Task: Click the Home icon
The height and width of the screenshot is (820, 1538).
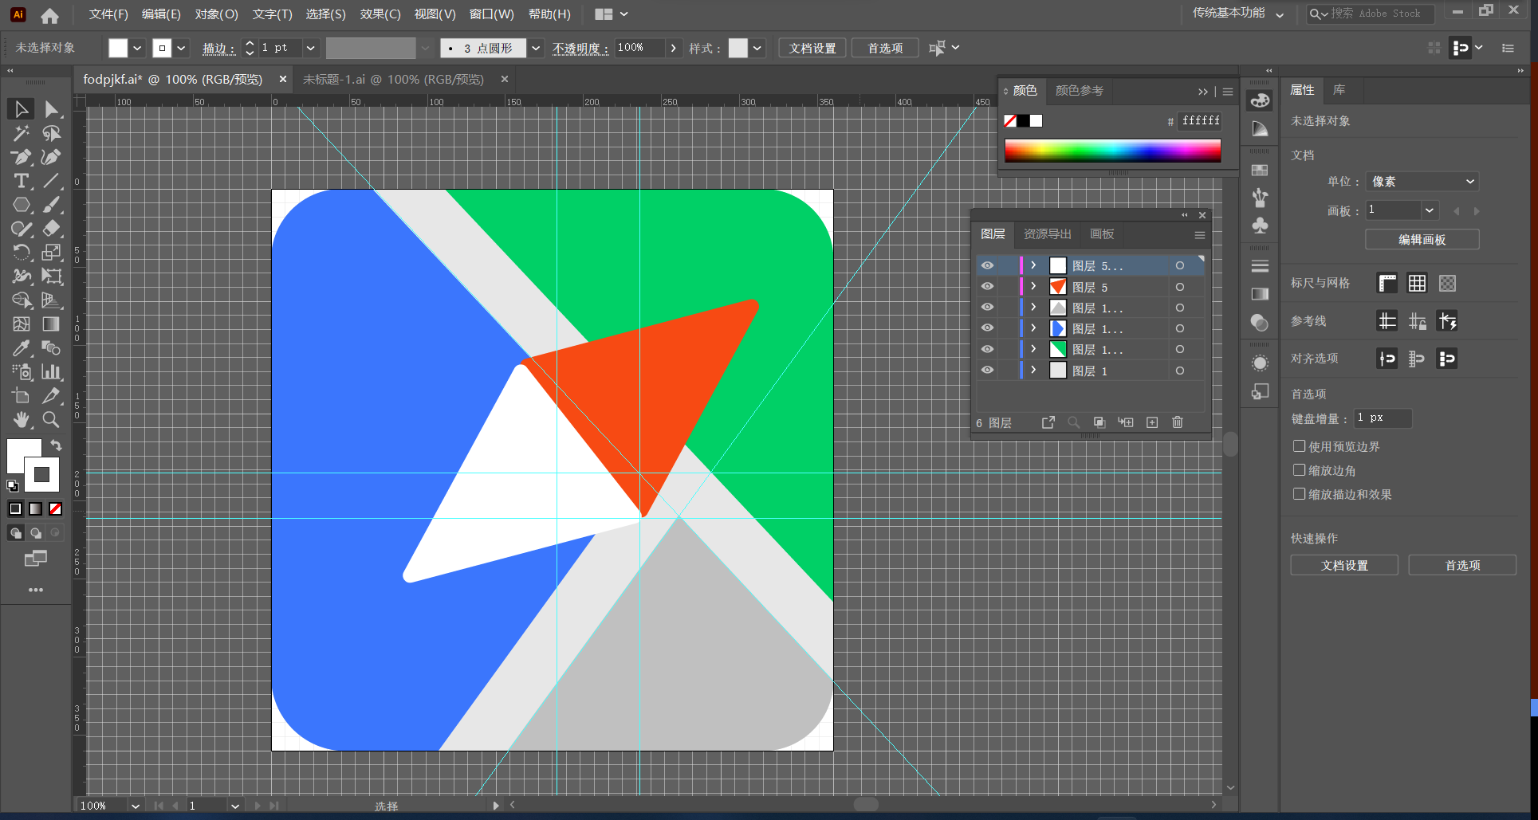Action: [x=49, y=15]
